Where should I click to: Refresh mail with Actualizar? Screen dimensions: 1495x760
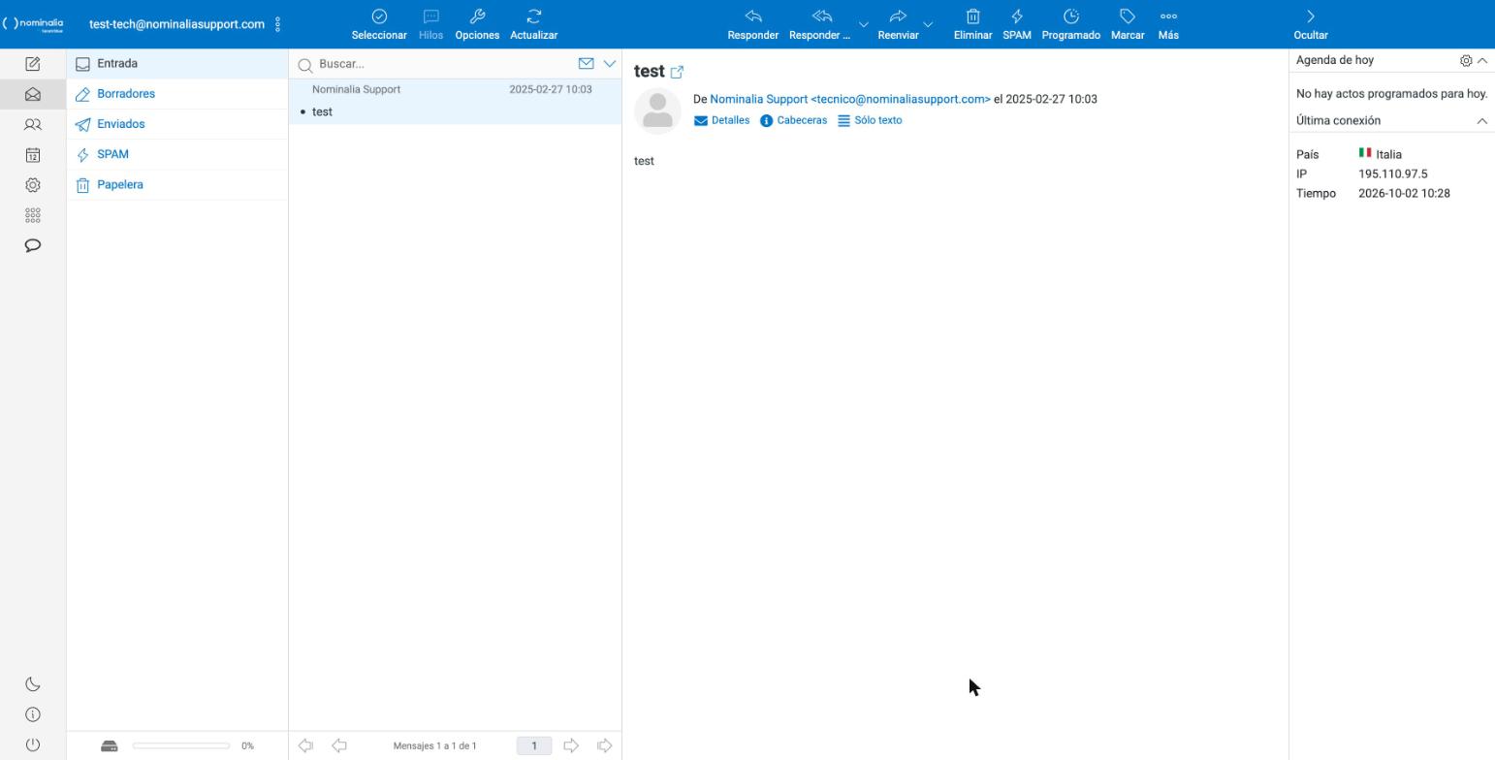pyautogui.click(x=533, y=24)
